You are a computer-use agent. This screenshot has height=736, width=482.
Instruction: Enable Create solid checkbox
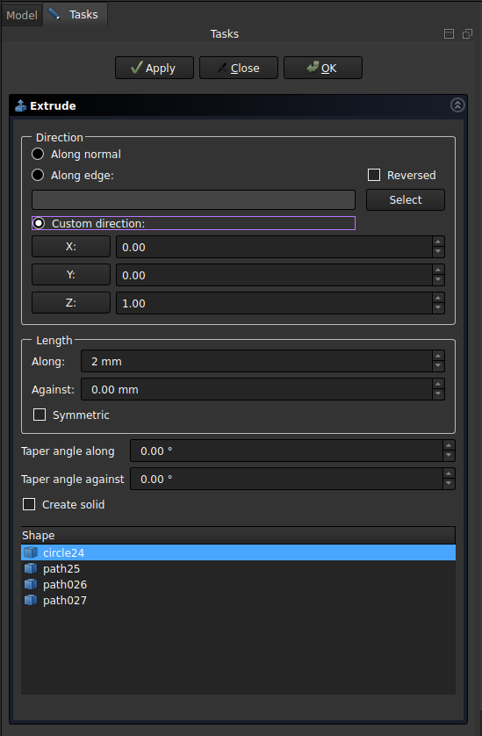(x=29, y=504)
